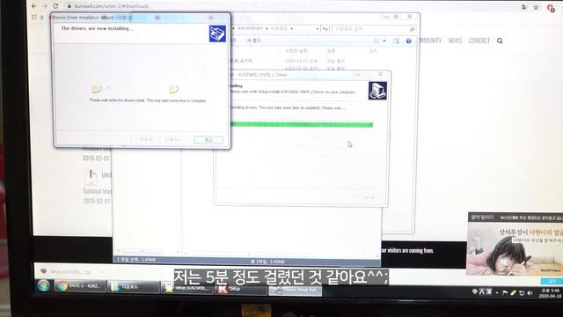563x317 pixels.
Task: Expand the Explorer address bar history dropdown
Action: pyautogui.click(x=318, y=28)
